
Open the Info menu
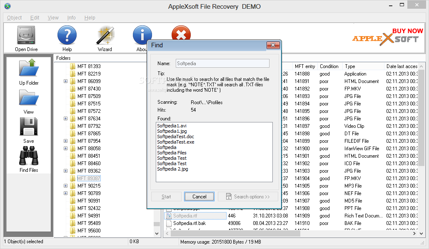[x=71, y=18]
